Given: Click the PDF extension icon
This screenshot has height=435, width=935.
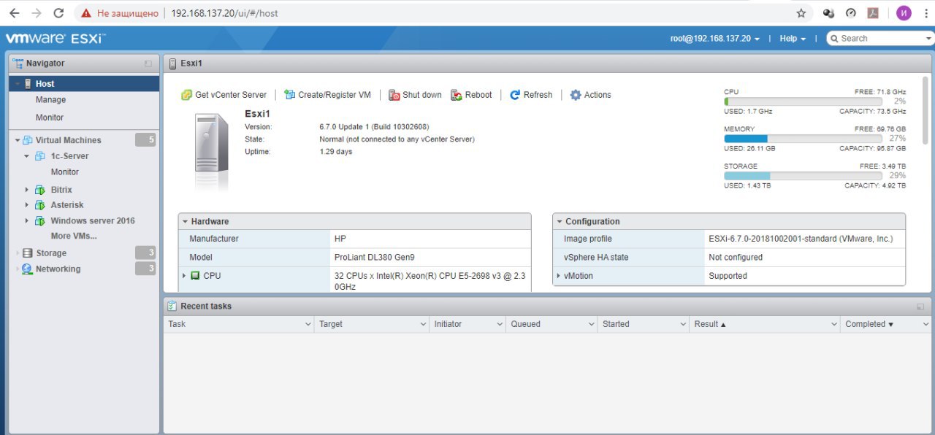Looking at the screenshot, I should coord(872,13).
